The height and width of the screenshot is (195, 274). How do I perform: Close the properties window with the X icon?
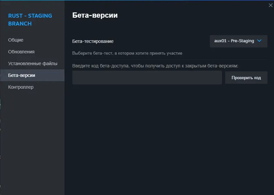point(270,6)
